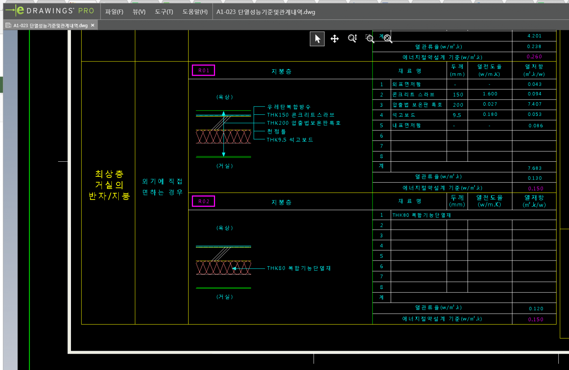Open the 도움말(H) menu

195,12
